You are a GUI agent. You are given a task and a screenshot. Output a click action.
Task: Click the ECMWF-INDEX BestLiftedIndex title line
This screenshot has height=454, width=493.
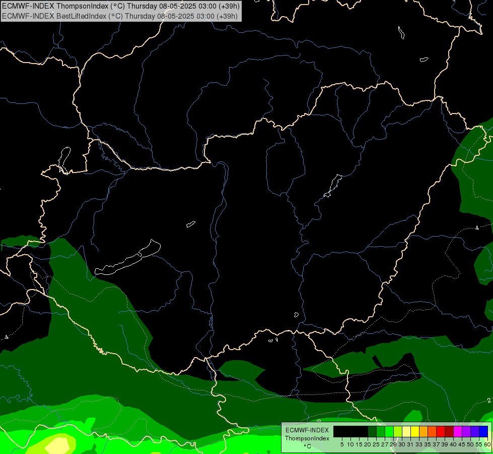click(120, 16)
